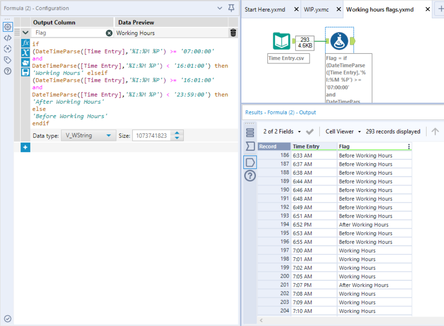Clear the Flag output column name
Image resolution: width=444 pixels, height=326 pixels.
109,33
